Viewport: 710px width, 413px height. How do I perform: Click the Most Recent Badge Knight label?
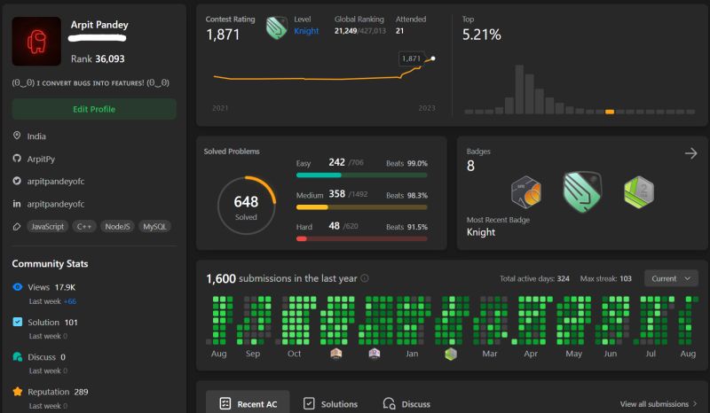tap(481, 232)
